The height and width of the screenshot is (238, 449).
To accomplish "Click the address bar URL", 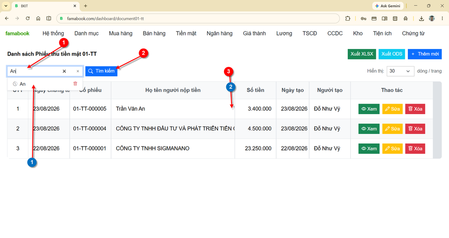I will click(105, 18).
